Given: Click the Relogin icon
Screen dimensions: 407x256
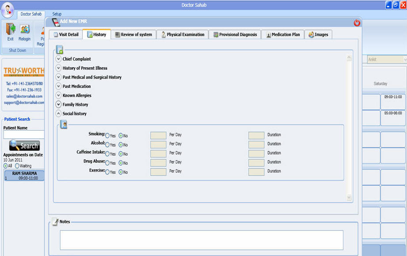Looking at the screenshot, I should tap(25, 30).
